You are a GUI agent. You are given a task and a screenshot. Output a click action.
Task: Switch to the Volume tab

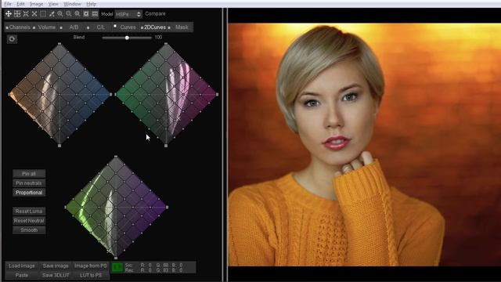47,27
